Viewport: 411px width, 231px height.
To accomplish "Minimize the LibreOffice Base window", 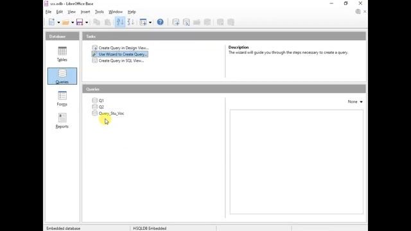I will 331,3.
